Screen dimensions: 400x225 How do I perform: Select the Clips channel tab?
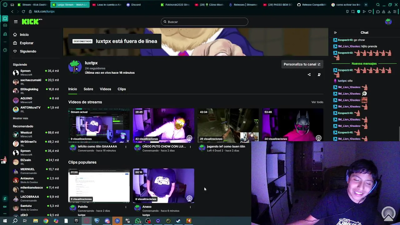(122, 89)
